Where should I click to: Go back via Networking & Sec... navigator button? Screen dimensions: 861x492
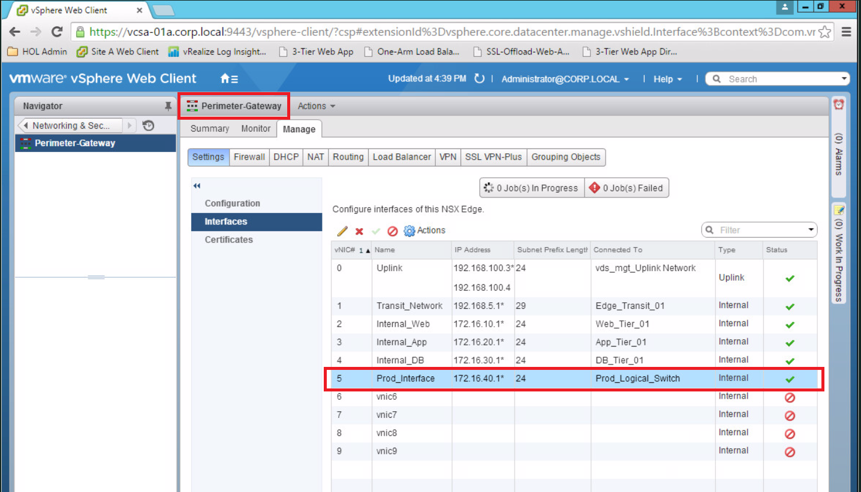click(70, 126)
